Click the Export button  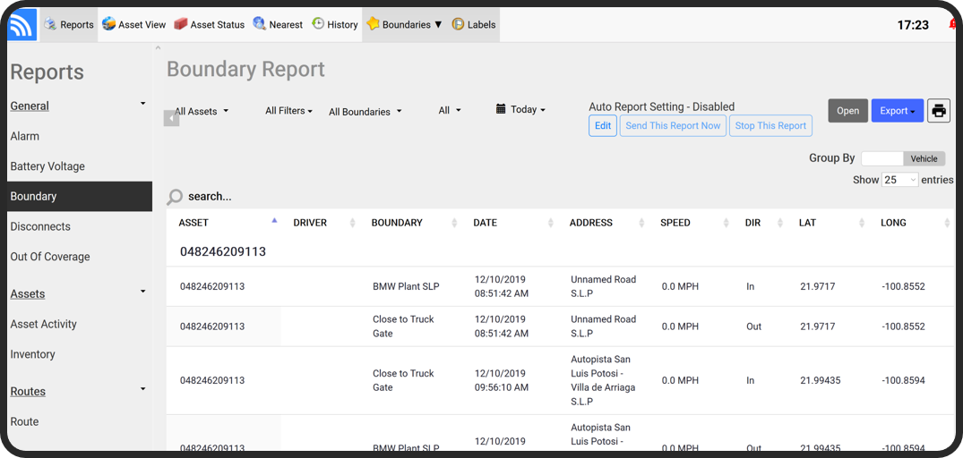(x=896, y=111)
